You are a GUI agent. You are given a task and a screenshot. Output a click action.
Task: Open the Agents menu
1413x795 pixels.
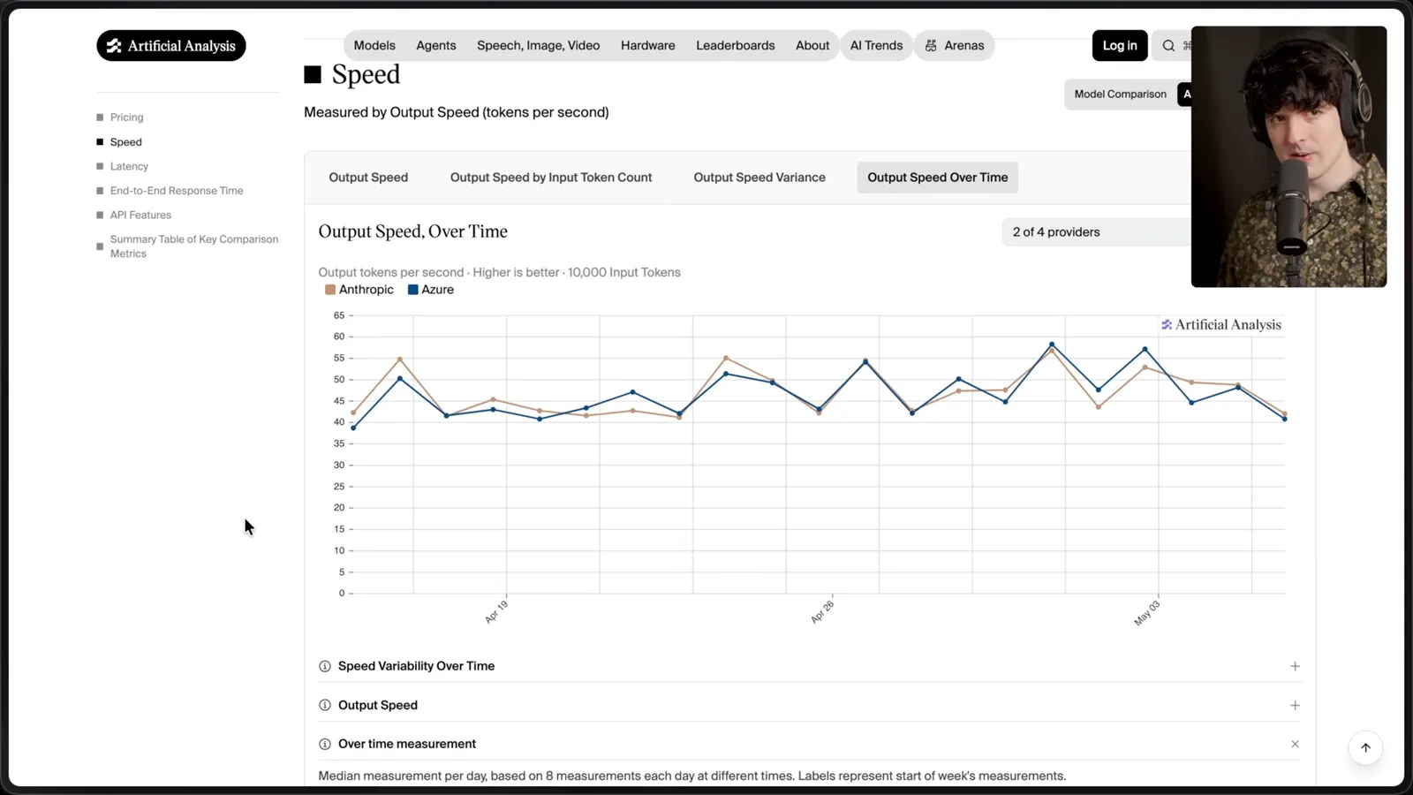click(x=436, y=46)
